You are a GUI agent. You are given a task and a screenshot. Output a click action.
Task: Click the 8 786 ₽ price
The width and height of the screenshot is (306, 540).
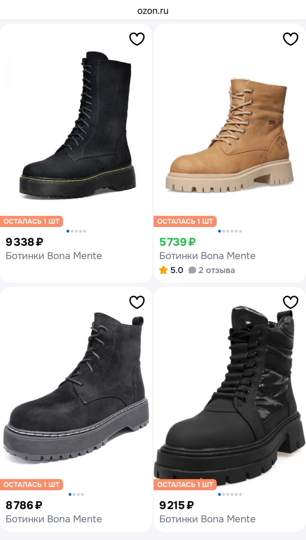pyautogui.click(x=24, y=505)
